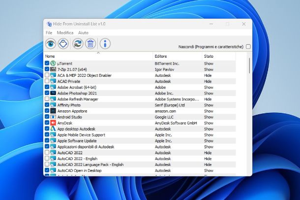Click the eye (show) toolbar icon
This screenshot has height=200, width=300.
tap(51, 43)
